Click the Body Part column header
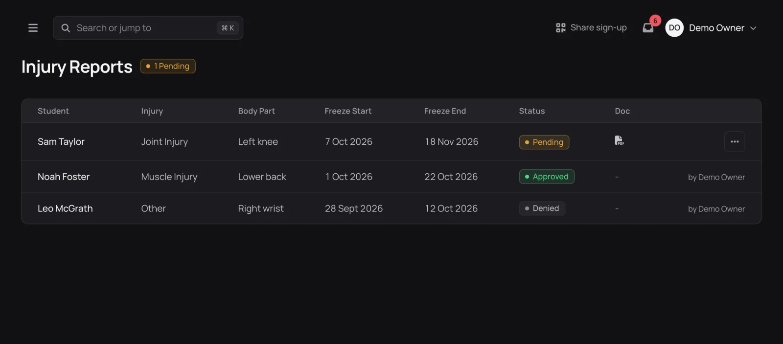783x344 pixels. (256, 111)
